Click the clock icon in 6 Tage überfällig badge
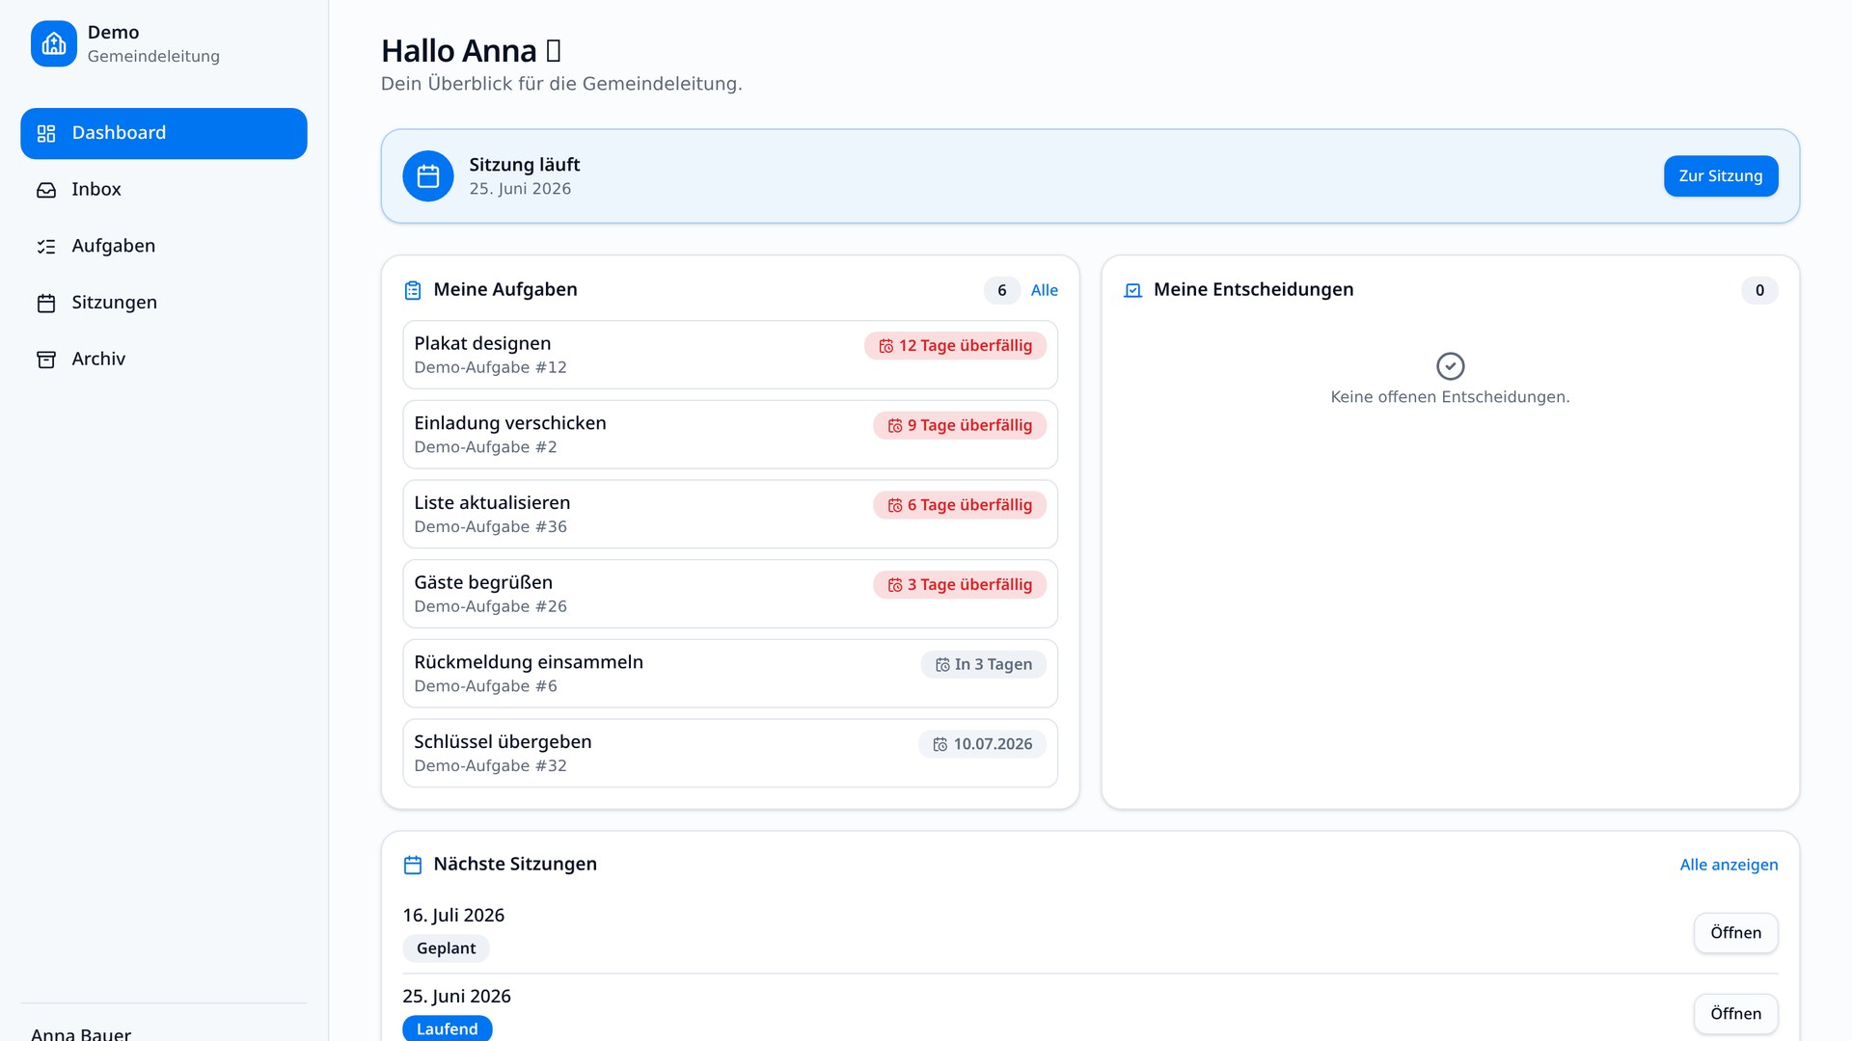This screenshot has height=1041, width=1852. coord(895,505)
